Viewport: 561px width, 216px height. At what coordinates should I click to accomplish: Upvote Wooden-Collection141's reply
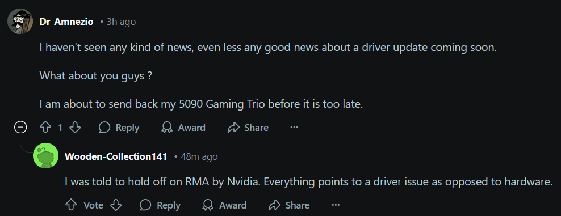click(x=71, y=205)
